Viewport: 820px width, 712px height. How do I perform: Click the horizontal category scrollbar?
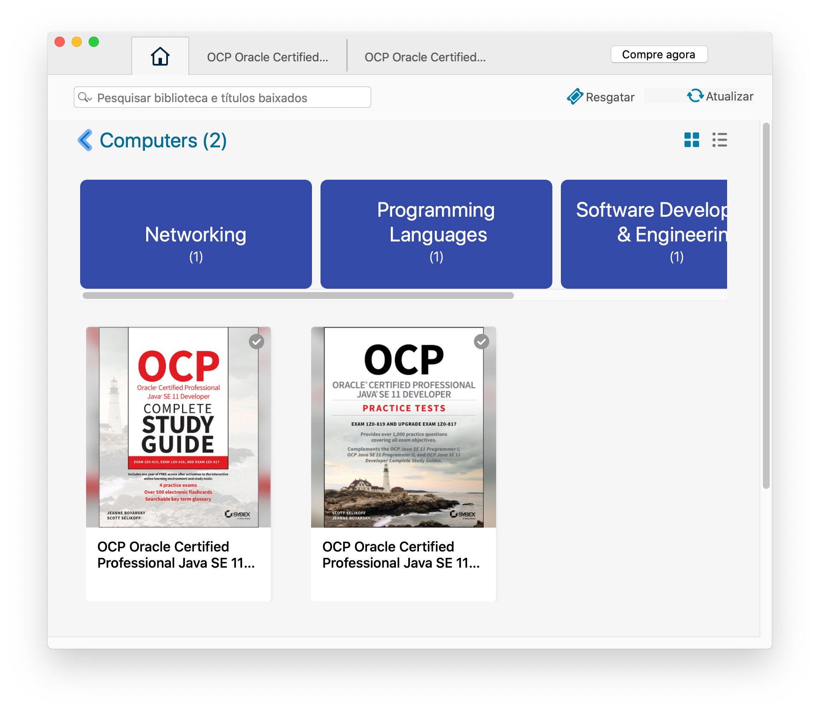pyautogui.click(x=298, y=296)
